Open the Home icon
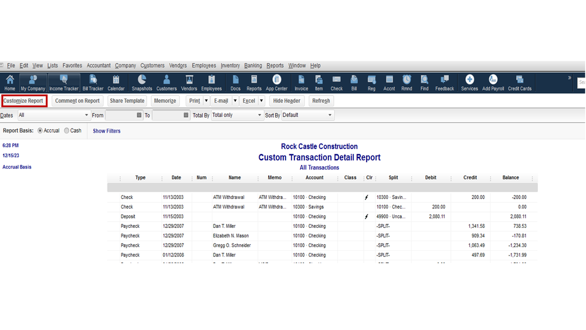The image size is (586, 330). coord(10,83)
